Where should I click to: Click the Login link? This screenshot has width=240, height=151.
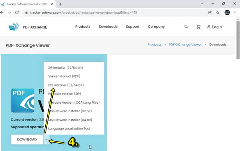(214, 27)
